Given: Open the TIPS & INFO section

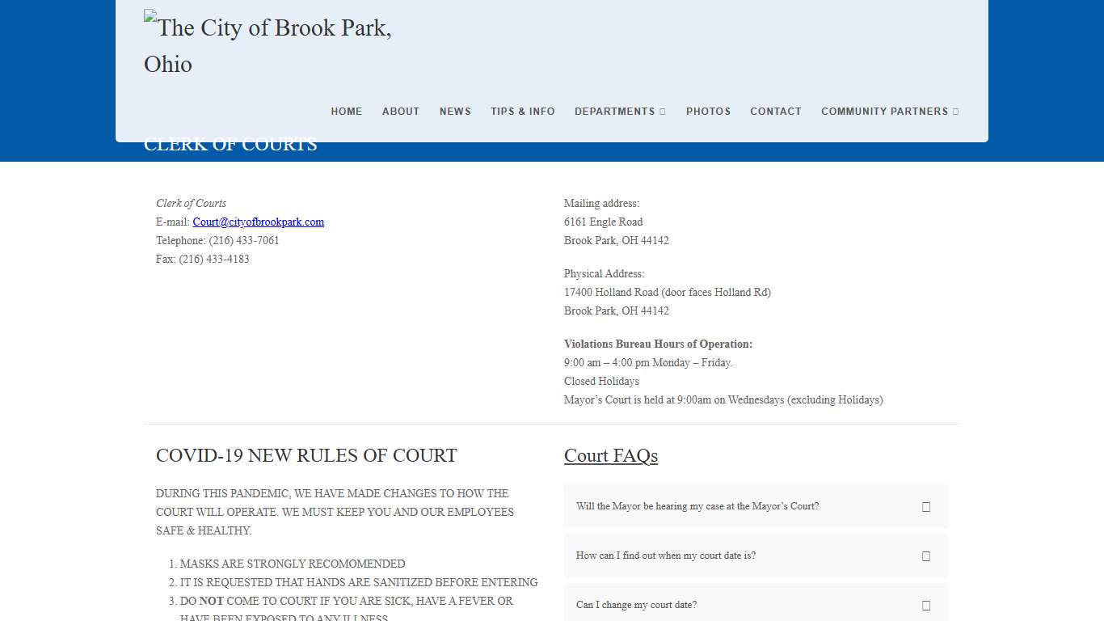Looking at the screenshot, I should 523,112.
